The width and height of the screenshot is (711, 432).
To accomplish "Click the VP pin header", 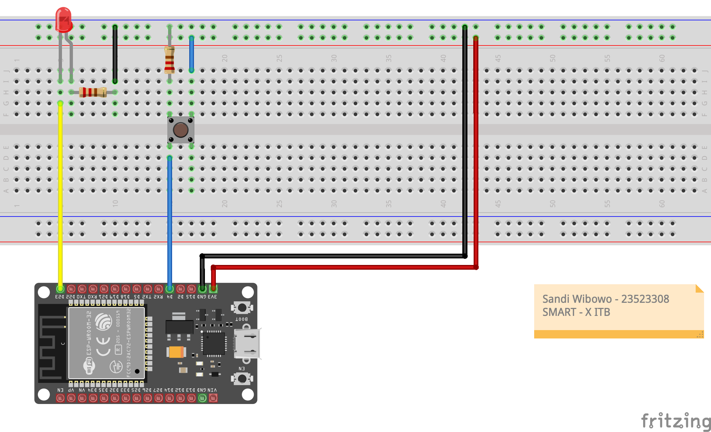I will coord(71,398).
